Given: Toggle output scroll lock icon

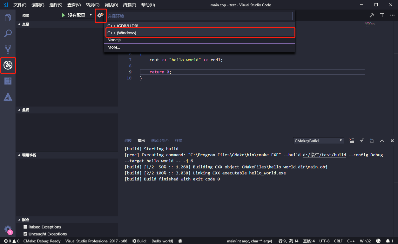Looking at the screenshot, I should pos(362,141).
